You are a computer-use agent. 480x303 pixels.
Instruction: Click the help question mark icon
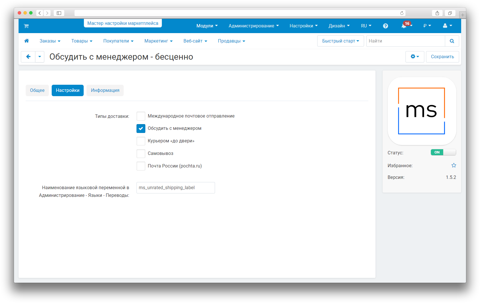[385, 26]
